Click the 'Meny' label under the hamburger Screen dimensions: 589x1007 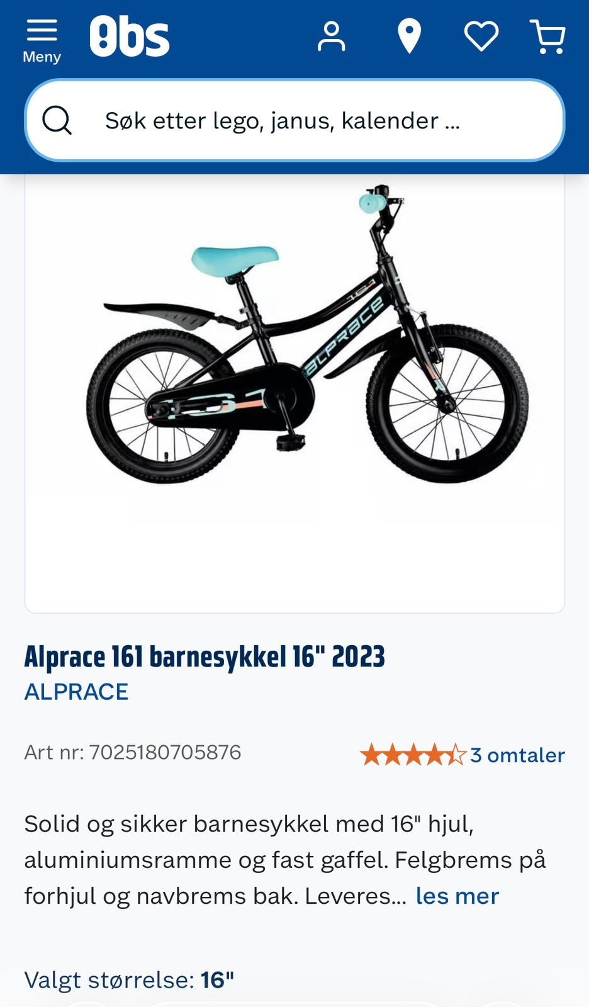click(x=42, y=57)
